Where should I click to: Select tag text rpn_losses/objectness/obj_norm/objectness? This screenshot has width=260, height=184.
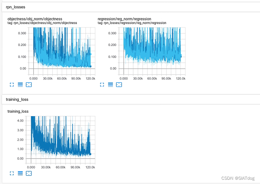[x=45, y=23]
